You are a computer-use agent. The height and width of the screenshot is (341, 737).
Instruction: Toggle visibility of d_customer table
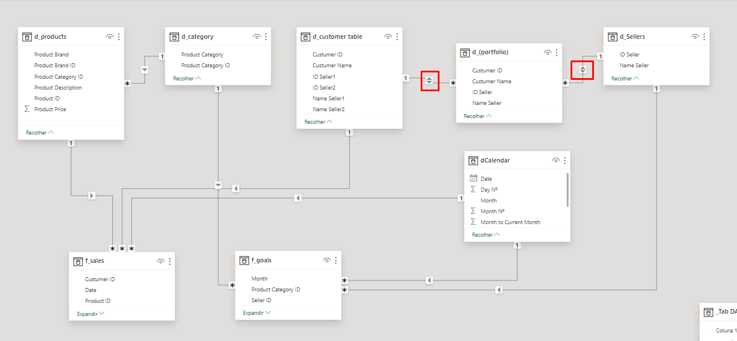388,36
